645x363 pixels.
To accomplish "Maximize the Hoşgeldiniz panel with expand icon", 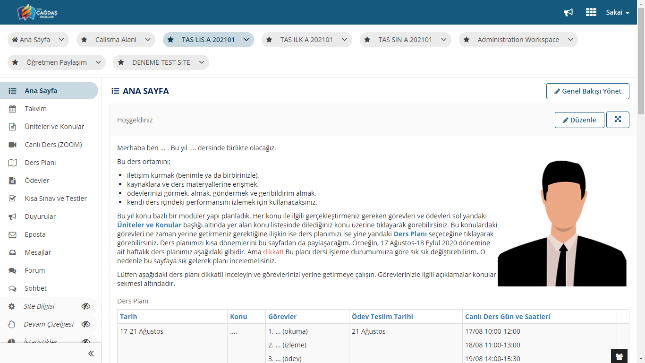I will [618, 120].
